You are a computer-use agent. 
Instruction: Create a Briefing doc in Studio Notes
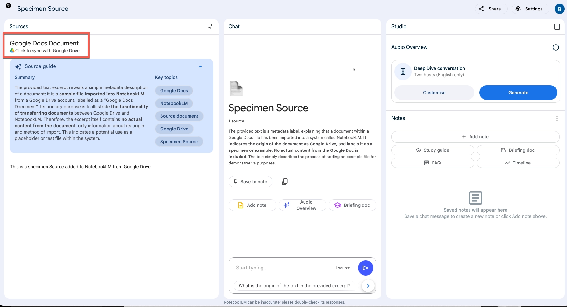click(x=518, y=150)
